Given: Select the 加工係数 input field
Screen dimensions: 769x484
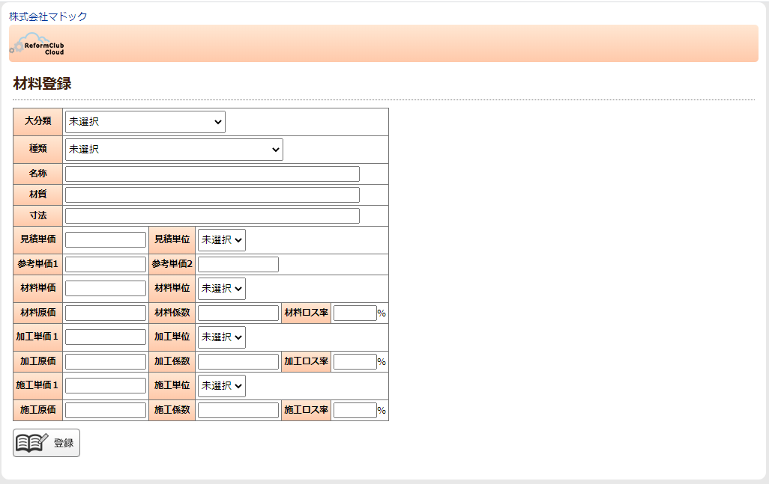Looking at the screenshot, I should click(238, 362).
